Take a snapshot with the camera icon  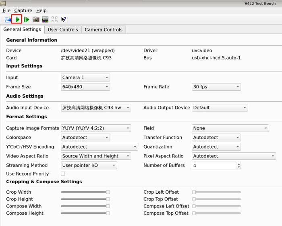coord(36,19)
